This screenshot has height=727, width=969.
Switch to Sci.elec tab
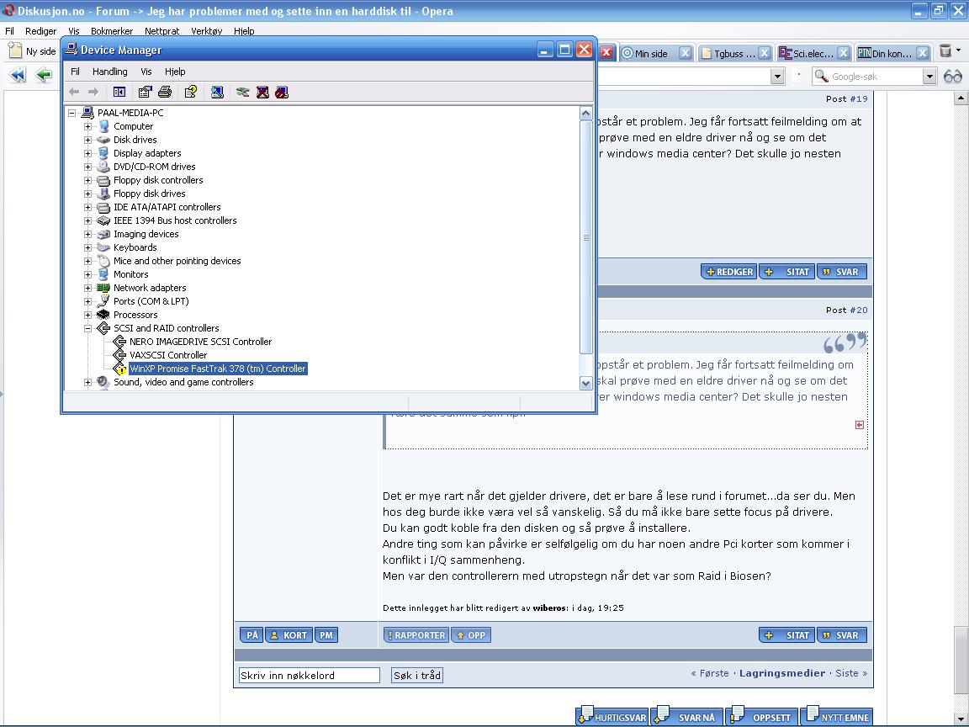point(813,53)
